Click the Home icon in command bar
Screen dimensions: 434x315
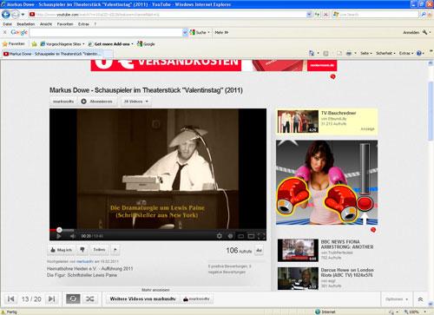coord(312,53)
